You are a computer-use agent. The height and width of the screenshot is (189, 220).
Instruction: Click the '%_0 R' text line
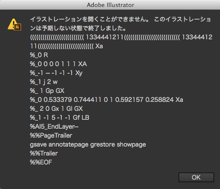click(x=39, y=55)
